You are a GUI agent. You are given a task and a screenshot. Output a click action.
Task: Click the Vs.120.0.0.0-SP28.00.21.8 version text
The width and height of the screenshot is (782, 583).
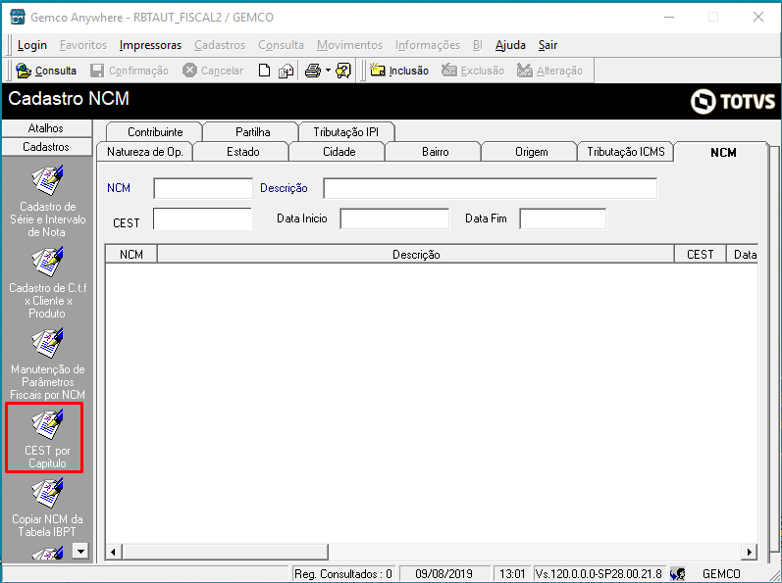pyautogui.click(x=599, y=574)
